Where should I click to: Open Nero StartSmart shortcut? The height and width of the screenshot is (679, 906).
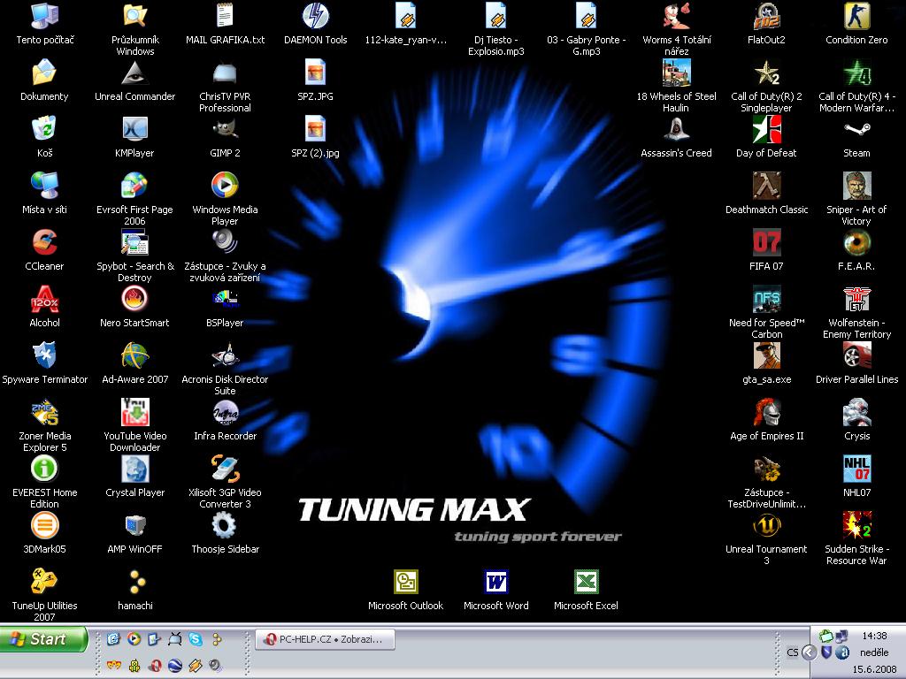(x=134, y=299)
